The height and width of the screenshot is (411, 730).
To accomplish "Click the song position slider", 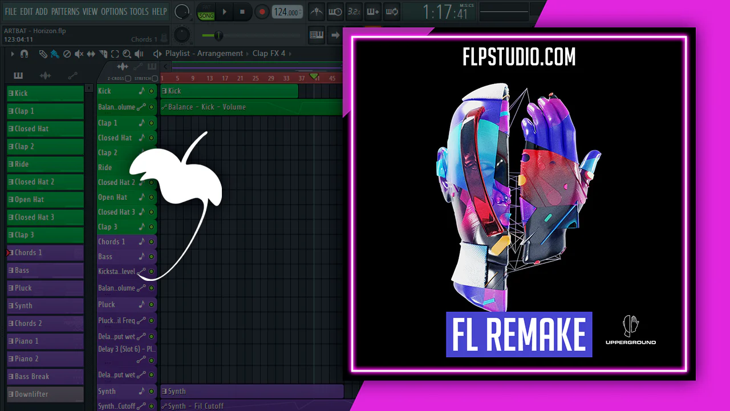I will click(250, 36).
